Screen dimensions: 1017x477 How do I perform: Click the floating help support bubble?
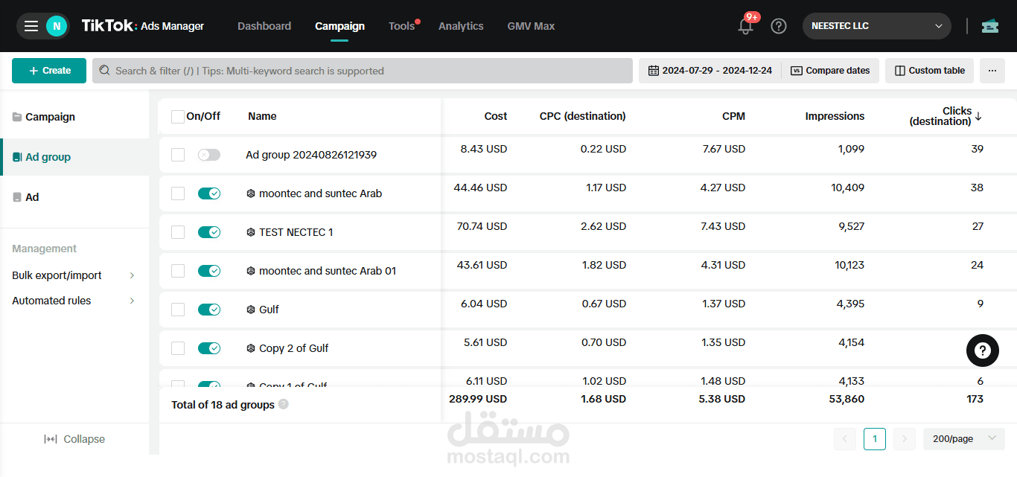(x=983, y=350)
